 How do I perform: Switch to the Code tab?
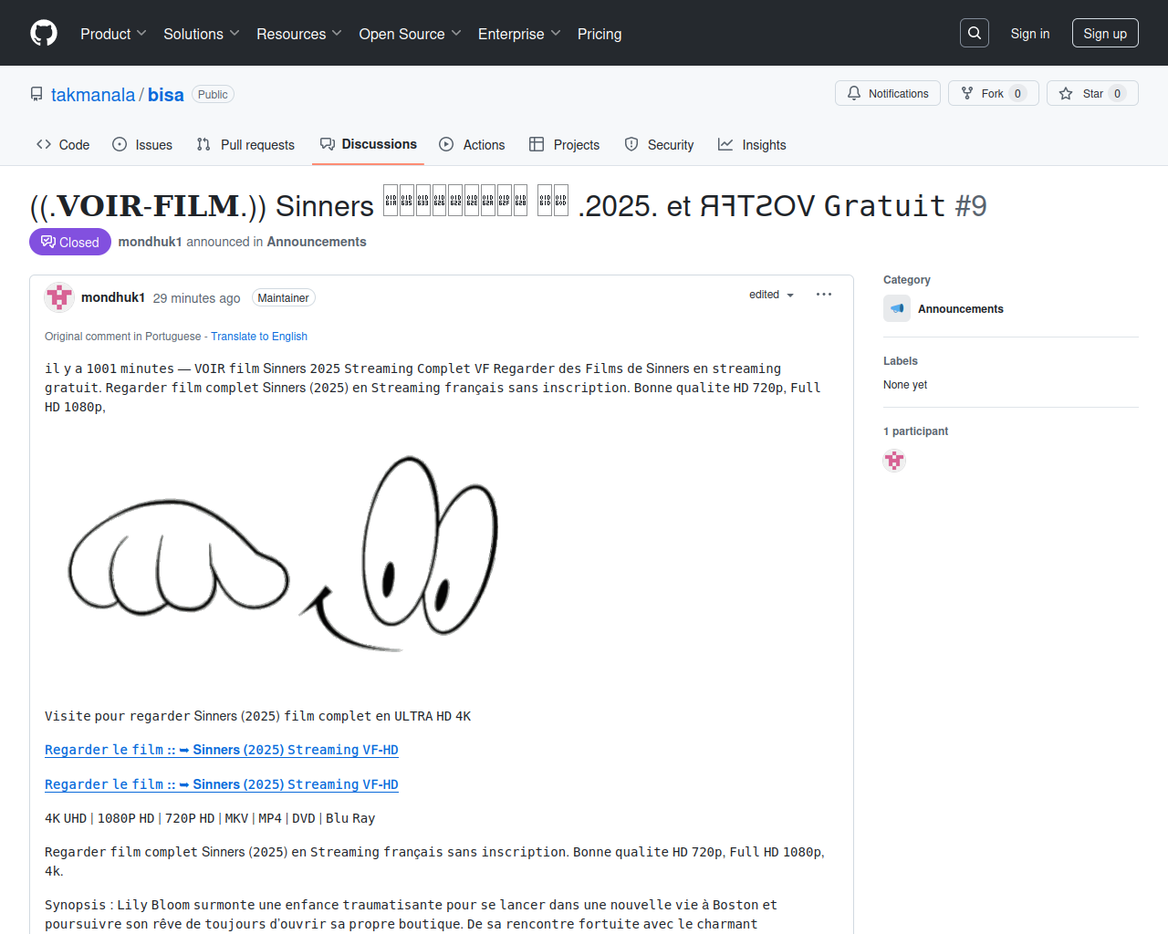(63, 144)
